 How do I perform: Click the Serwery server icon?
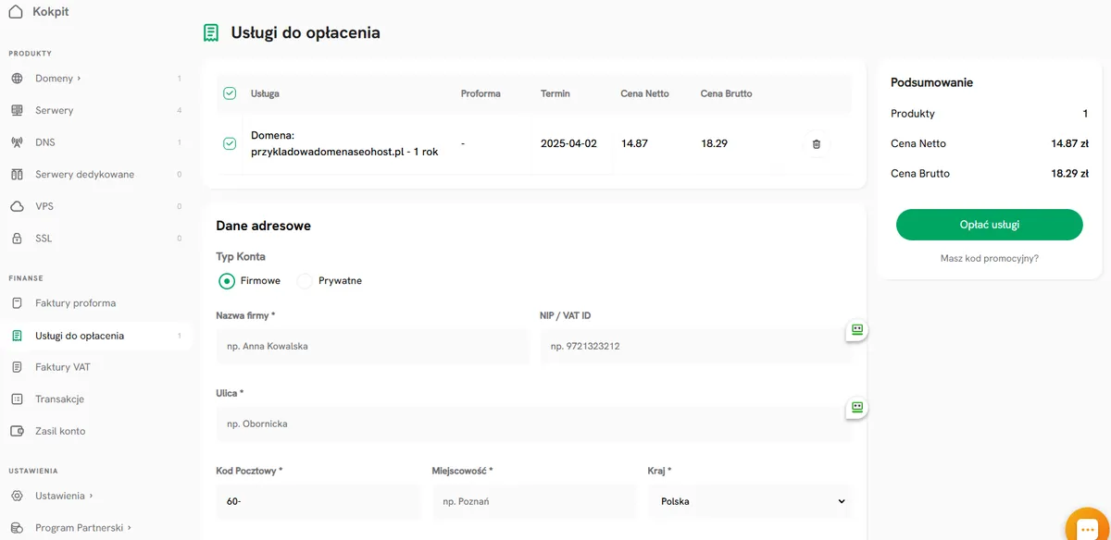[17, 110]
